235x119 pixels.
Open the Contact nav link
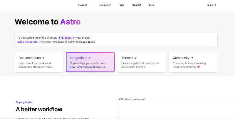pos(137,5)
